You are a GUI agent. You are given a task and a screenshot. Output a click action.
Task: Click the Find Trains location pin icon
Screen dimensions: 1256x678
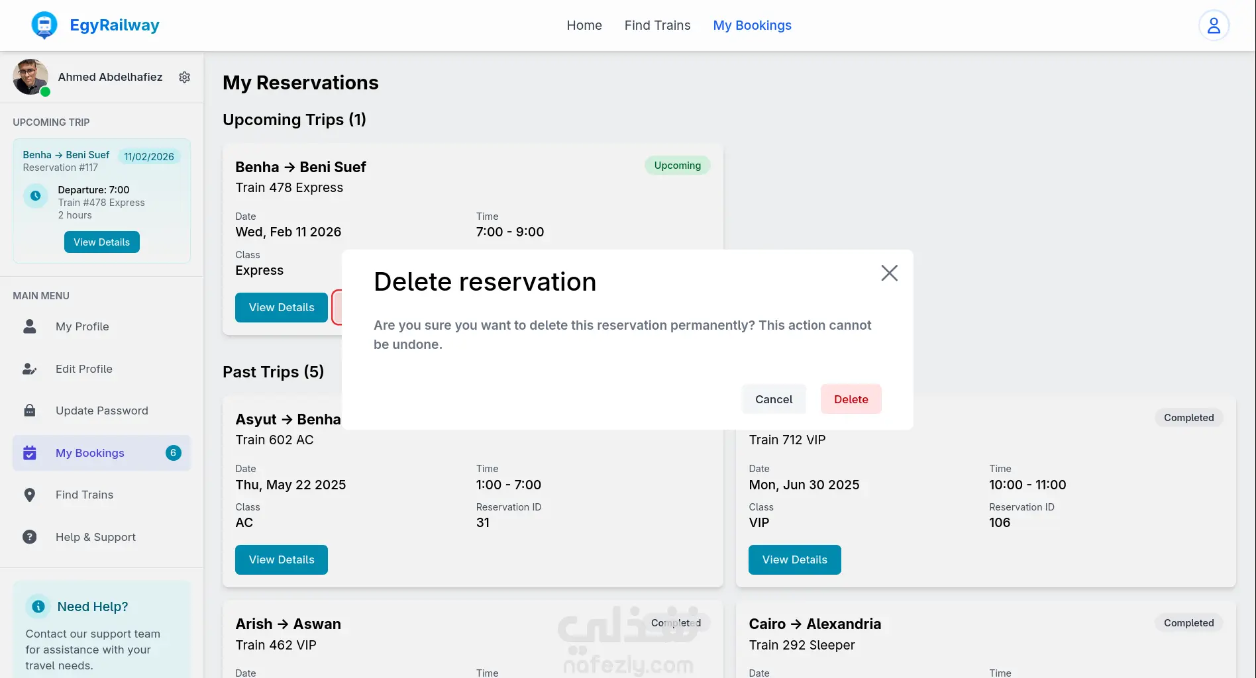tap(30, 495)
